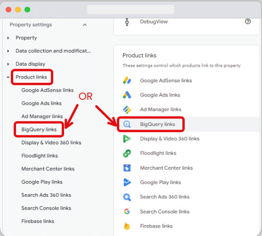The width and height of the screenshot is (262, 236).
Task: Maximize the window with green button
Action: pos(27,9)
